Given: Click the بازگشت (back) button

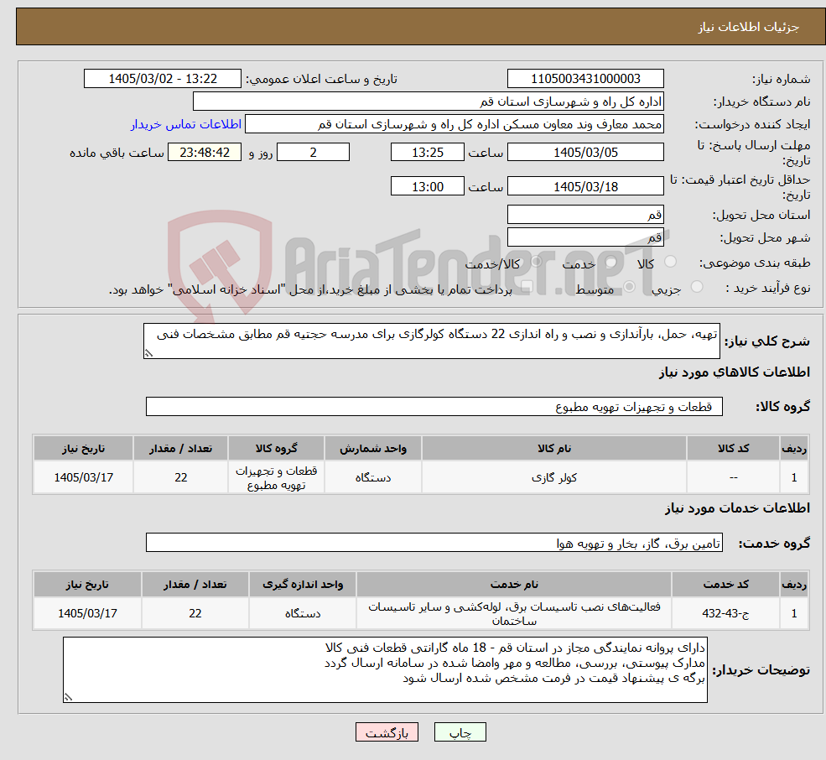Looking at the screenshot, I should click(387, 732).
